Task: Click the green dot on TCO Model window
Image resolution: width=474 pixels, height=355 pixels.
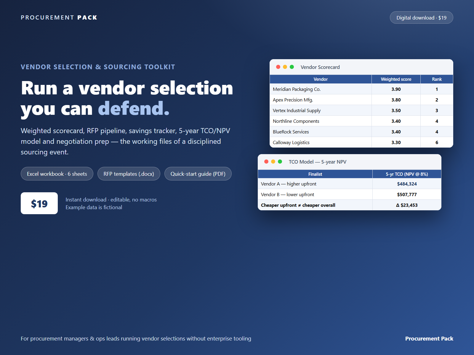Action: [x=280, y=162]
